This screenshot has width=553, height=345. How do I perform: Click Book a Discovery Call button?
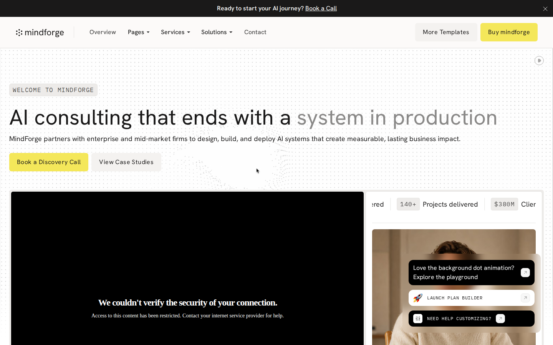point(49,162)
